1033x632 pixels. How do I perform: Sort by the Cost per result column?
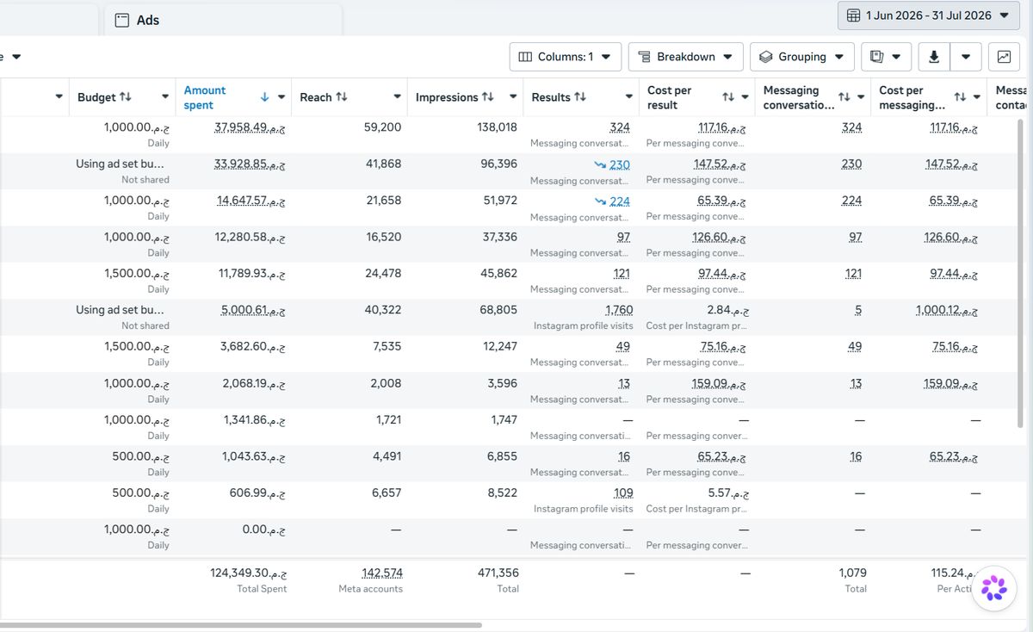click(670, 97)
